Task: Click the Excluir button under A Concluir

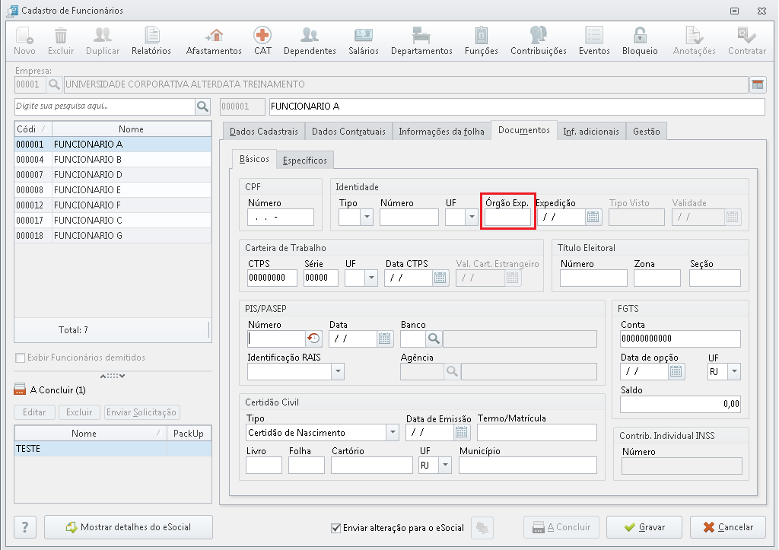Action: point(79,412)
